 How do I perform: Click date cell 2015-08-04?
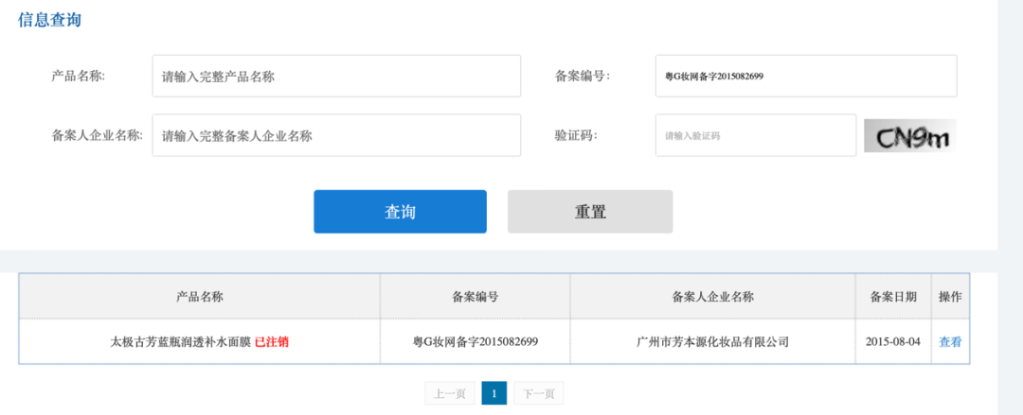[893, 341]
